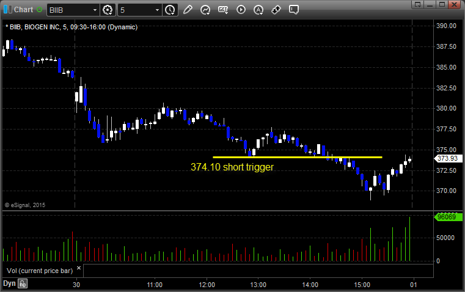Select the yellow short trigger line
This screenshot has height=292, width=465.
tap(298, 157)
